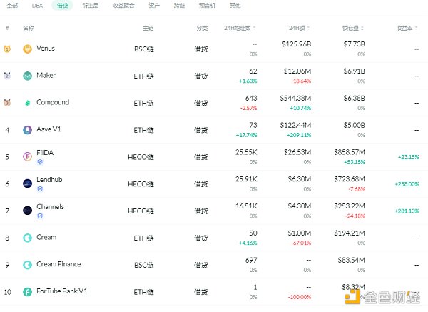The image size is (428, 312).
Task: Click Maker's $6.91B locked value
Action: point(354,71)
